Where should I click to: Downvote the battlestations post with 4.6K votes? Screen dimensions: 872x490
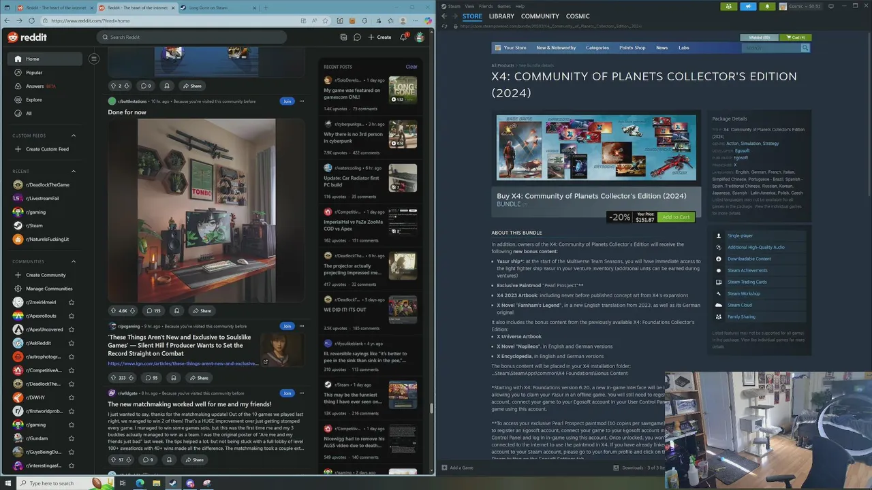point(133,310)
